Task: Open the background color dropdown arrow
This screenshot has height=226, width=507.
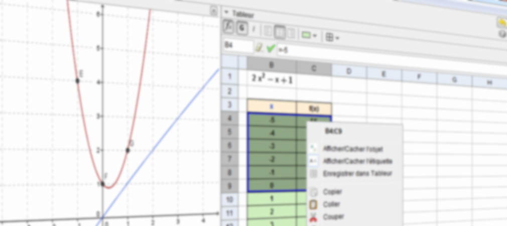Action: (x=315, y=36)
